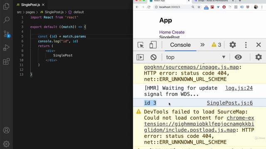
Task: Bookmark this page with the star
Action: [199, 7]
